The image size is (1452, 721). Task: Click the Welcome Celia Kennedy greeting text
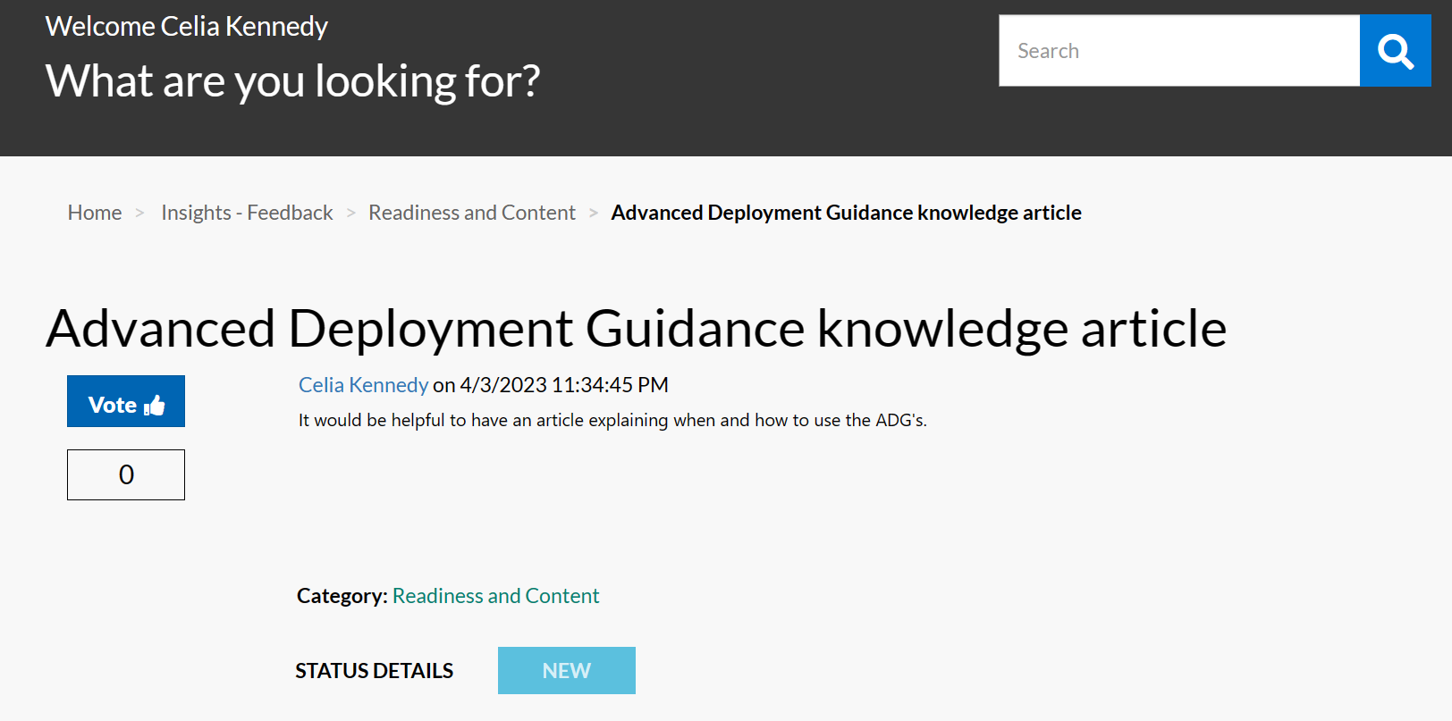tap(187, 27)
